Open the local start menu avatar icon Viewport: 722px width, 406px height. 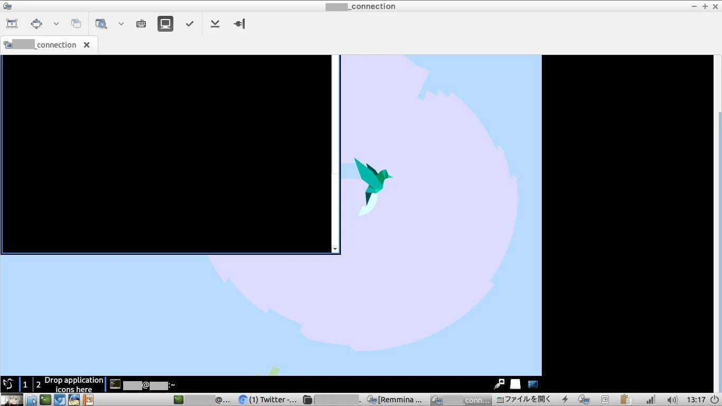(12, 400)
